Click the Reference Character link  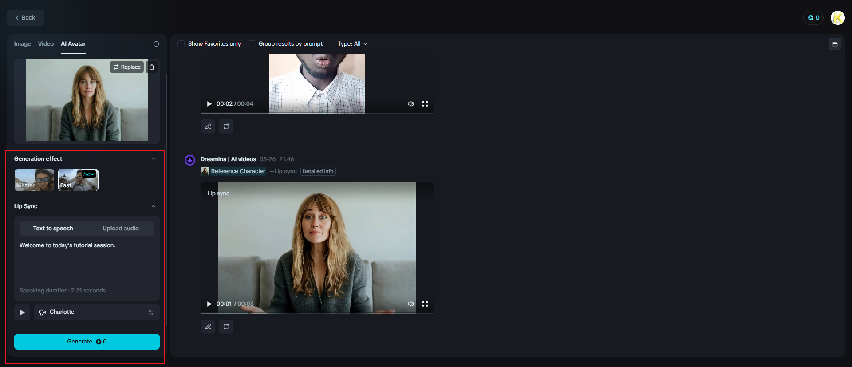pos(238,171)
